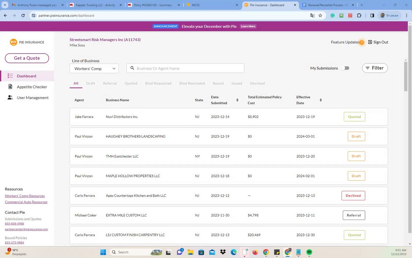The height and width of the screenshot is (258, 412).
Task: Click the Appetite Checker search-document icon
Action: pos(10,87)
